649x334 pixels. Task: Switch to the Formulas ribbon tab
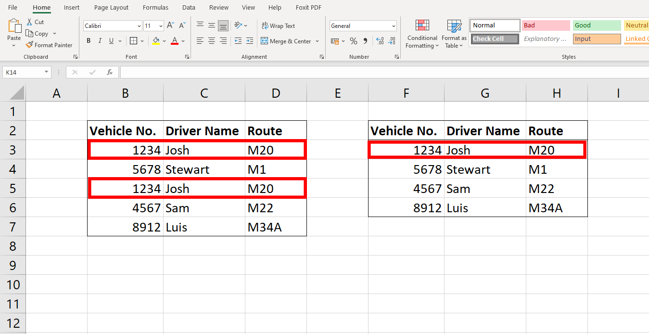155,7
